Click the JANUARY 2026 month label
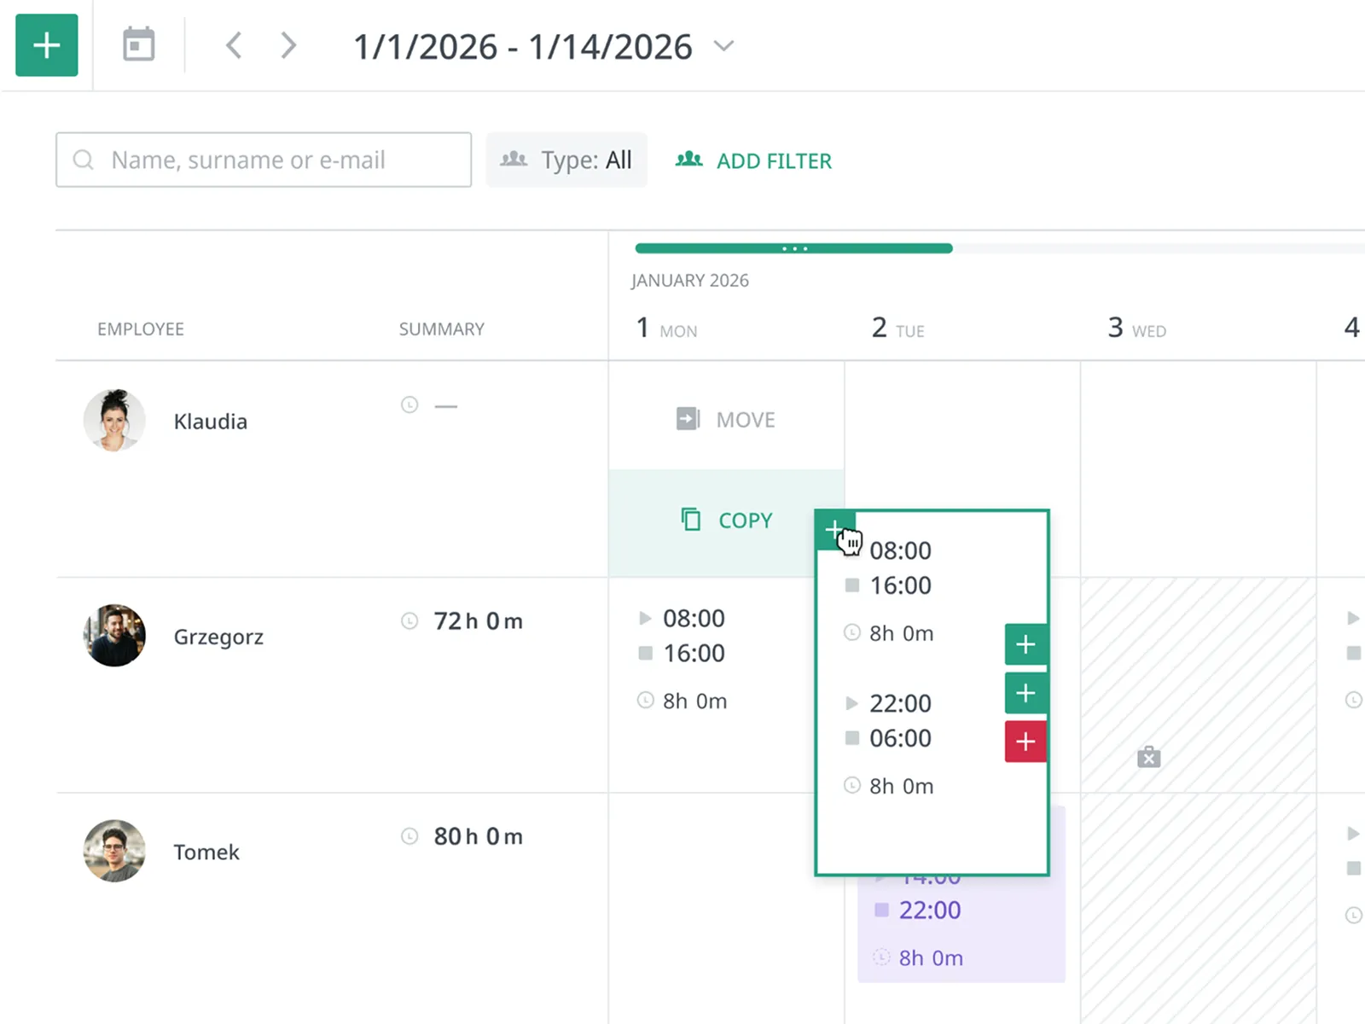The image size is (1365, 1024). coord(690,281)
